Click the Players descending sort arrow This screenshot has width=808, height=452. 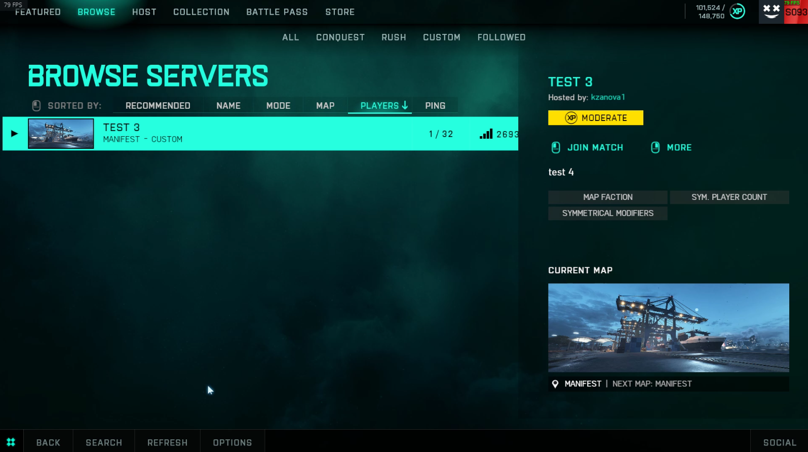[x=405, y=105]
